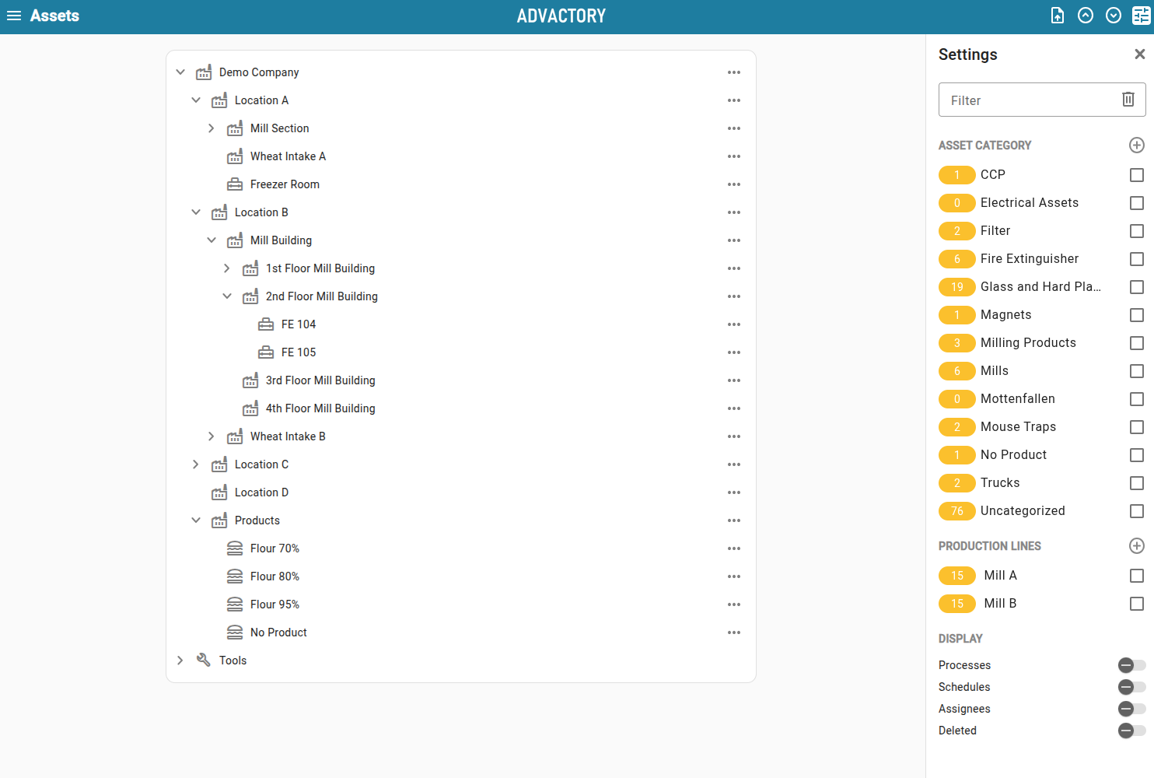Open the hamburger navigation menu
The width and height of the screenshot is (1154, 778).
coord(14,16)
